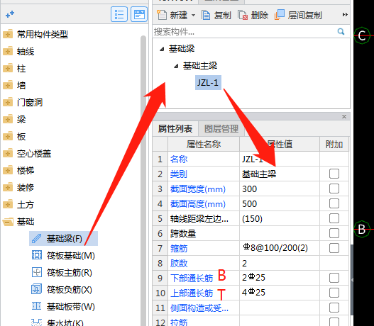
Task: Toggle 附加 checkbox for 截面宽度 row
Action: point(334,189)
